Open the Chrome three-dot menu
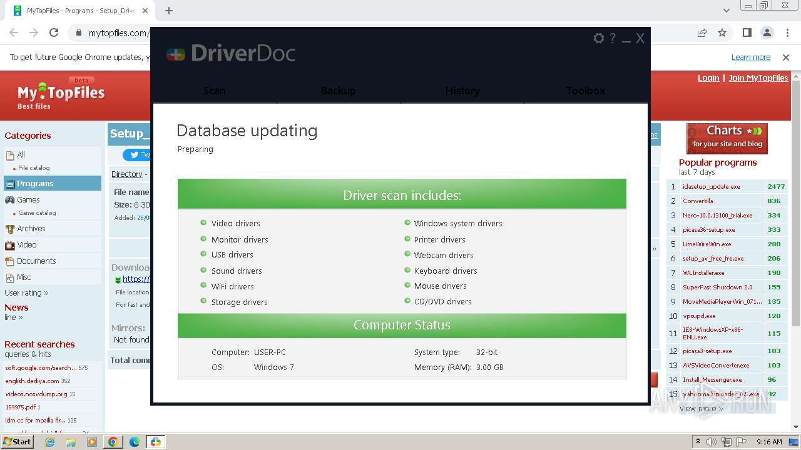 tap(787, 32)
